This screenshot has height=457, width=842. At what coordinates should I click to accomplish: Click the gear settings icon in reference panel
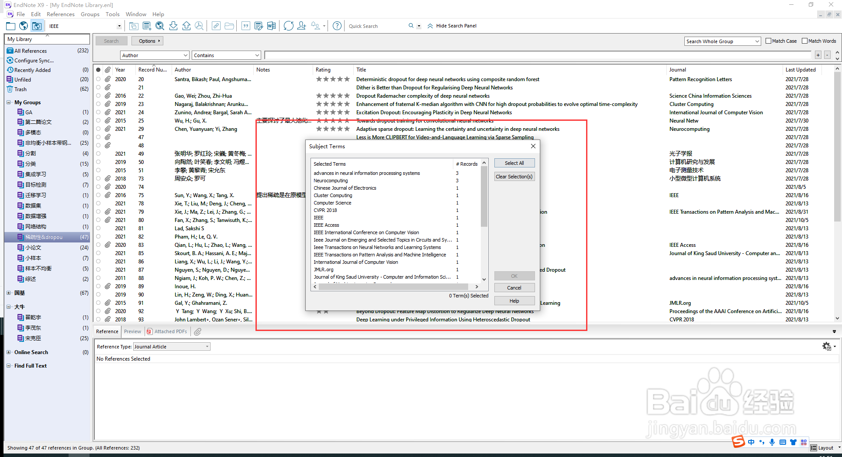point(827,346)
